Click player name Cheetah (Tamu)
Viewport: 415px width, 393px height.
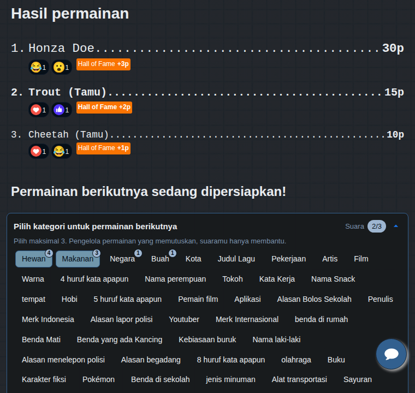pyautogui.click(x=69, y=134)
